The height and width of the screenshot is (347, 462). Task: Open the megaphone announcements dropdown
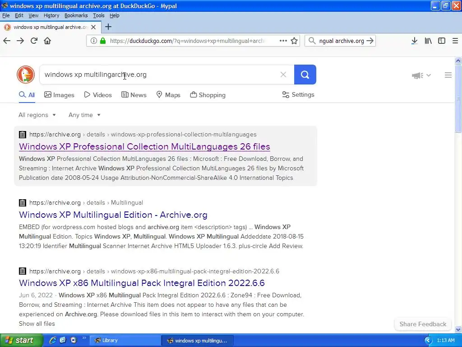(421, 75)
